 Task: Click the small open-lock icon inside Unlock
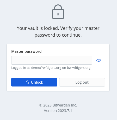point(27,82)
